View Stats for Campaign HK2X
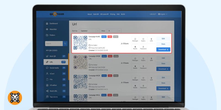Screen dimensions: 221x110 pos(163,83)
